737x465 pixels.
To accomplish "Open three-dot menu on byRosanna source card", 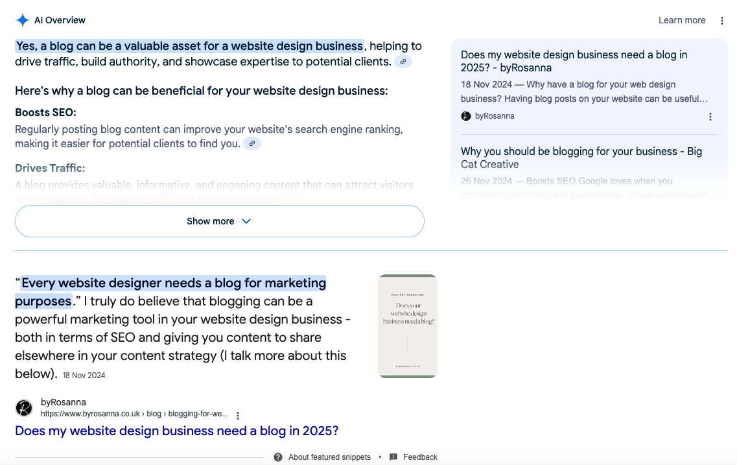I will tap(710, 117).
